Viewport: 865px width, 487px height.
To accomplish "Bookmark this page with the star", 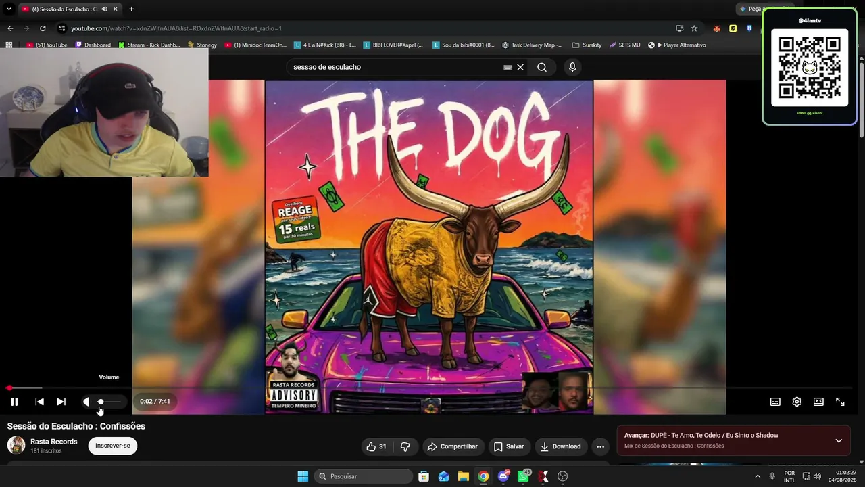I will point(694,28).
